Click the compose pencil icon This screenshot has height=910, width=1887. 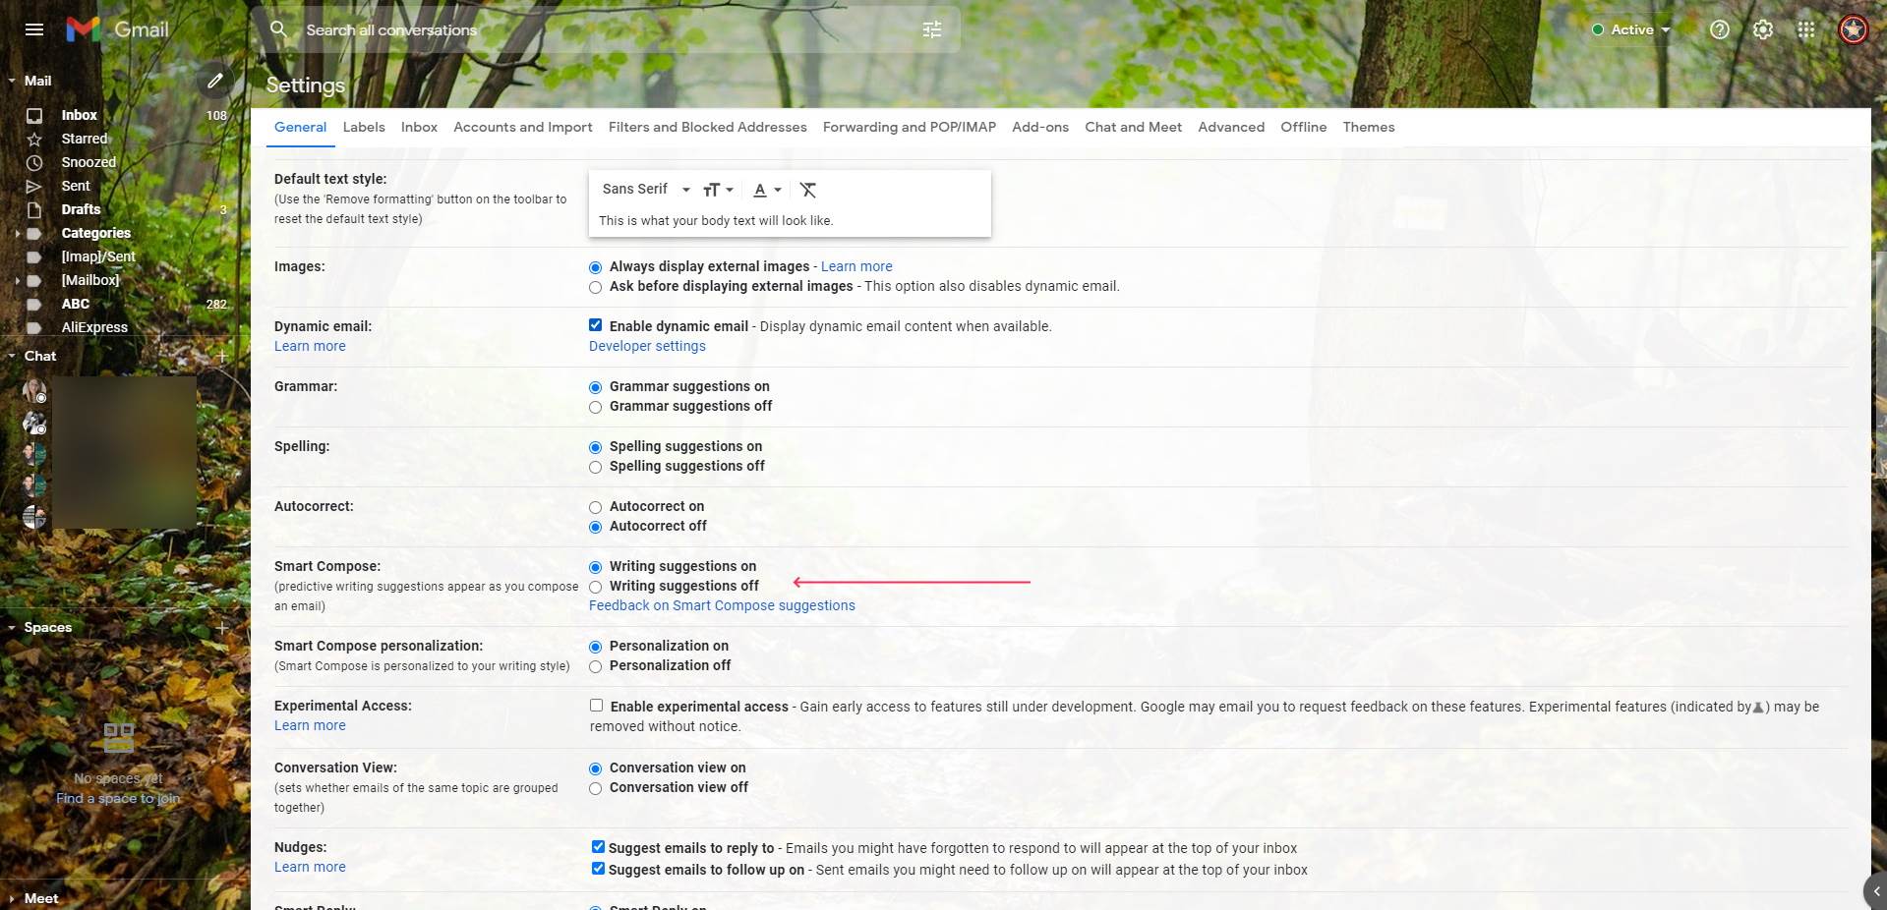[214, 81]
